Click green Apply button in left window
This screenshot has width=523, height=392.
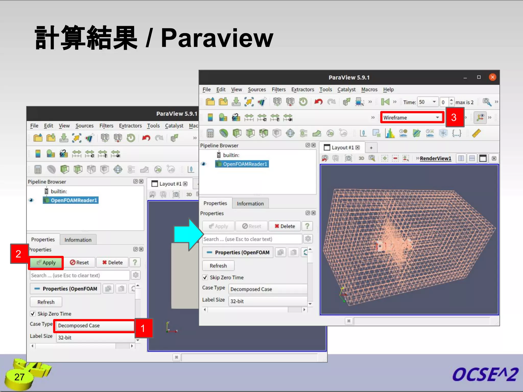pyautogui.click(x=46, y=263)
